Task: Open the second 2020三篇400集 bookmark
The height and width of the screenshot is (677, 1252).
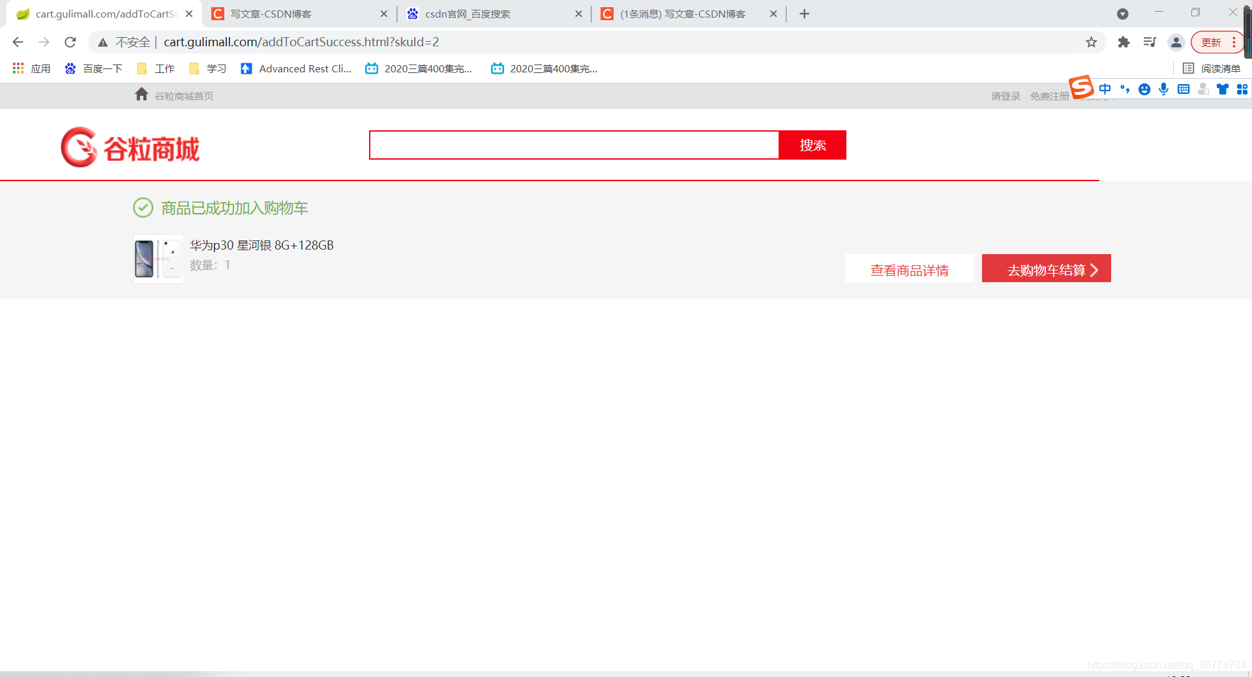Action: click(x=544, y=68)
